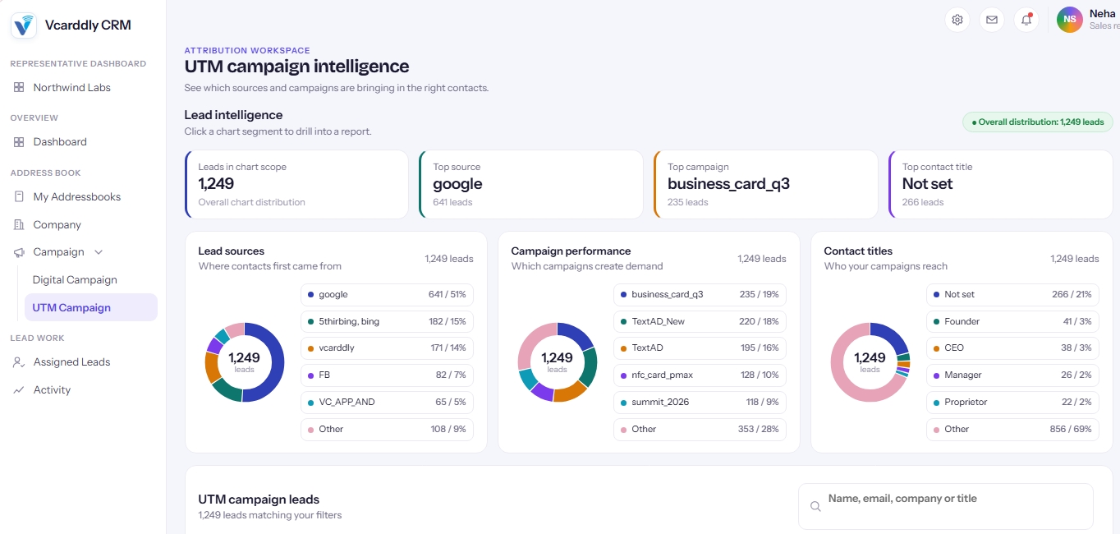
Task: Select 5thirbing, bing legend row
Action: coord(387,321)
